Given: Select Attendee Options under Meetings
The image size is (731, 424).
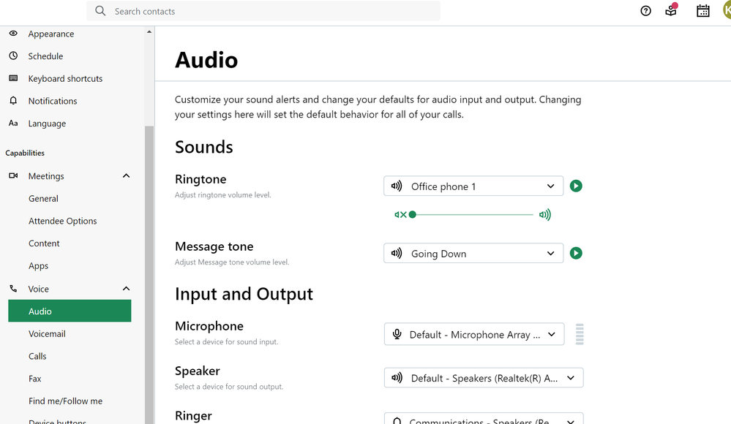Looking at the screenshot, I should [62, 222].
